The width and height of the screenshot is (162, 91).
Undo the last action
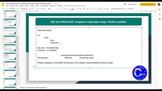[x=7, y=9]
